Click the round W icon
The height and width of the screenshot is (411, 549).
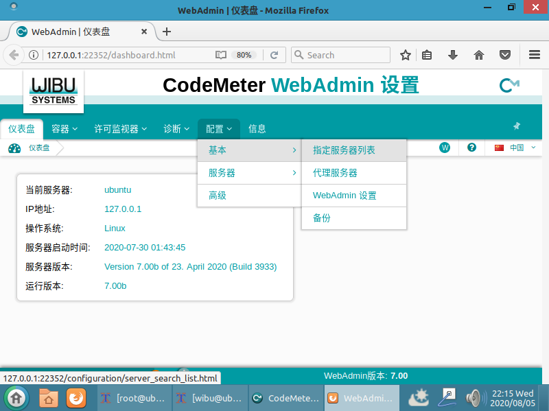445,148
